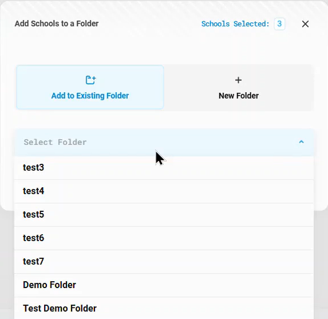Choose Demo Folder from the list
The image size is (328, 319).
164,285
